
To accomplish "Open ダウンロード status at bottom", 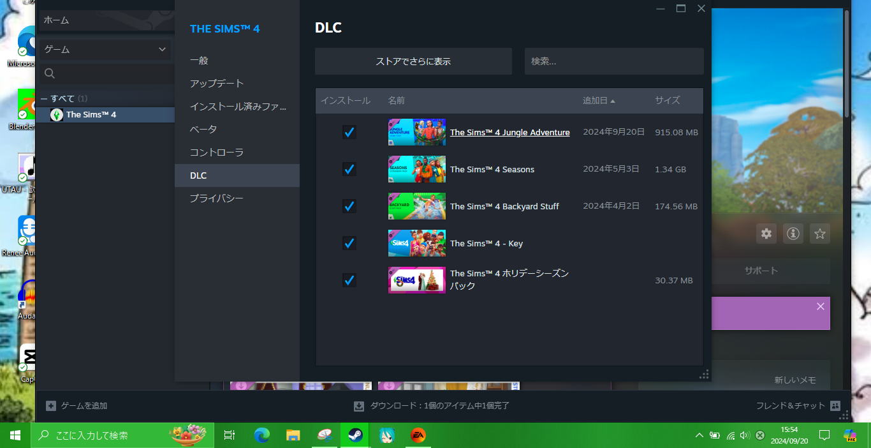I will [432, 406].
